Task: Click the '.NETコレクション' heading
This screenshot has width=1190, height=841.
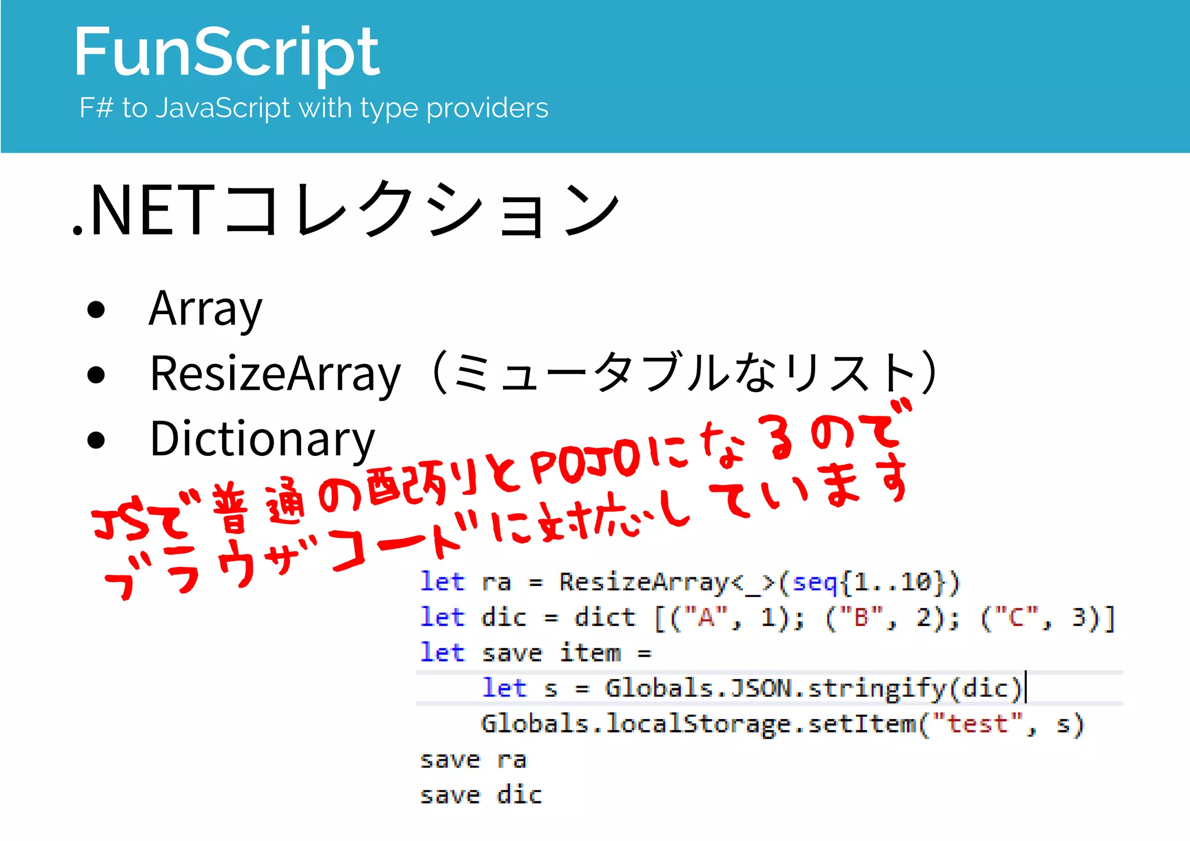Action: coord(346,209)
